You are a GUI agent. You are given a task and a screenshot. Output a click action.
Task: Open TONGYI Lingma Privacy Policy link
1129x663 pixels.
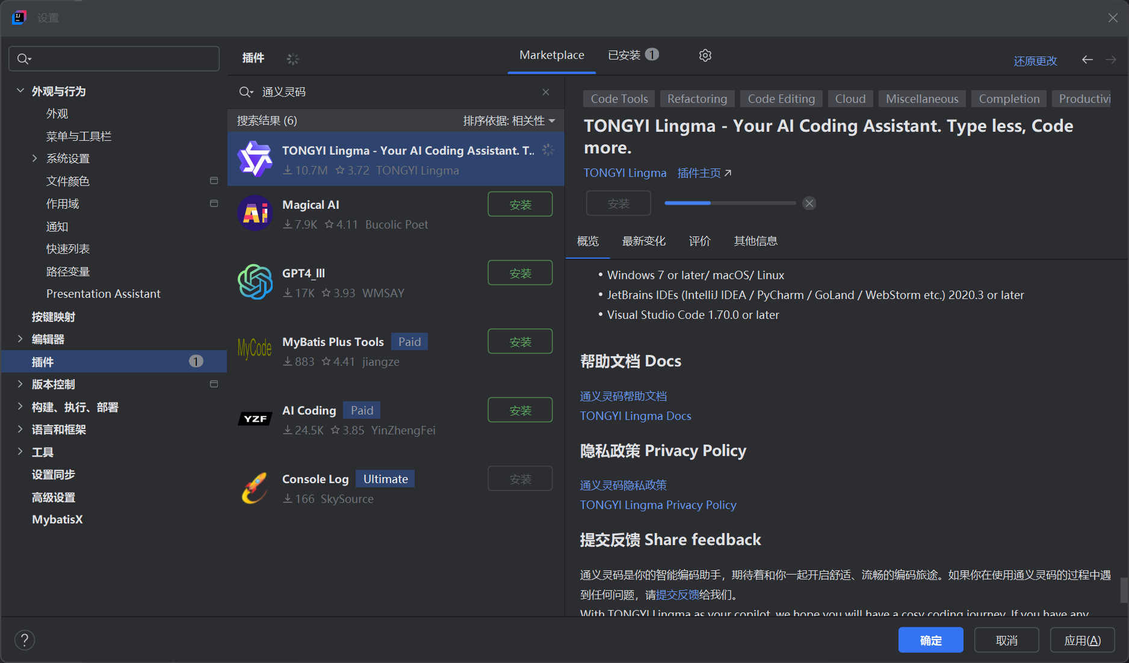(658, 505)
